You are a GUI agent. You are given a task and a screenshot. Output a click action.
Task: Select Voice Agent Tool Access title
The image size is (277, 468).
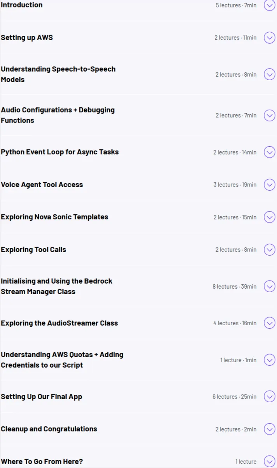pos(42,185)
